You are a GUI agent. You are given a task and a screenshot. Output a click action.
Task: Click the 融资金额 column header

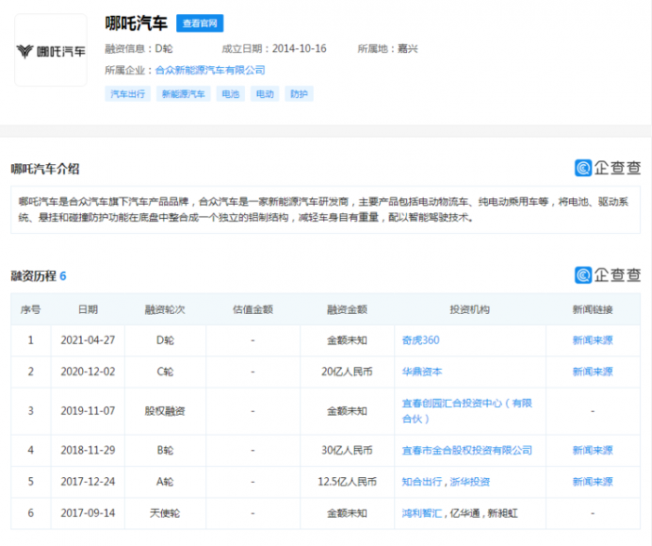tap(347, 309)
